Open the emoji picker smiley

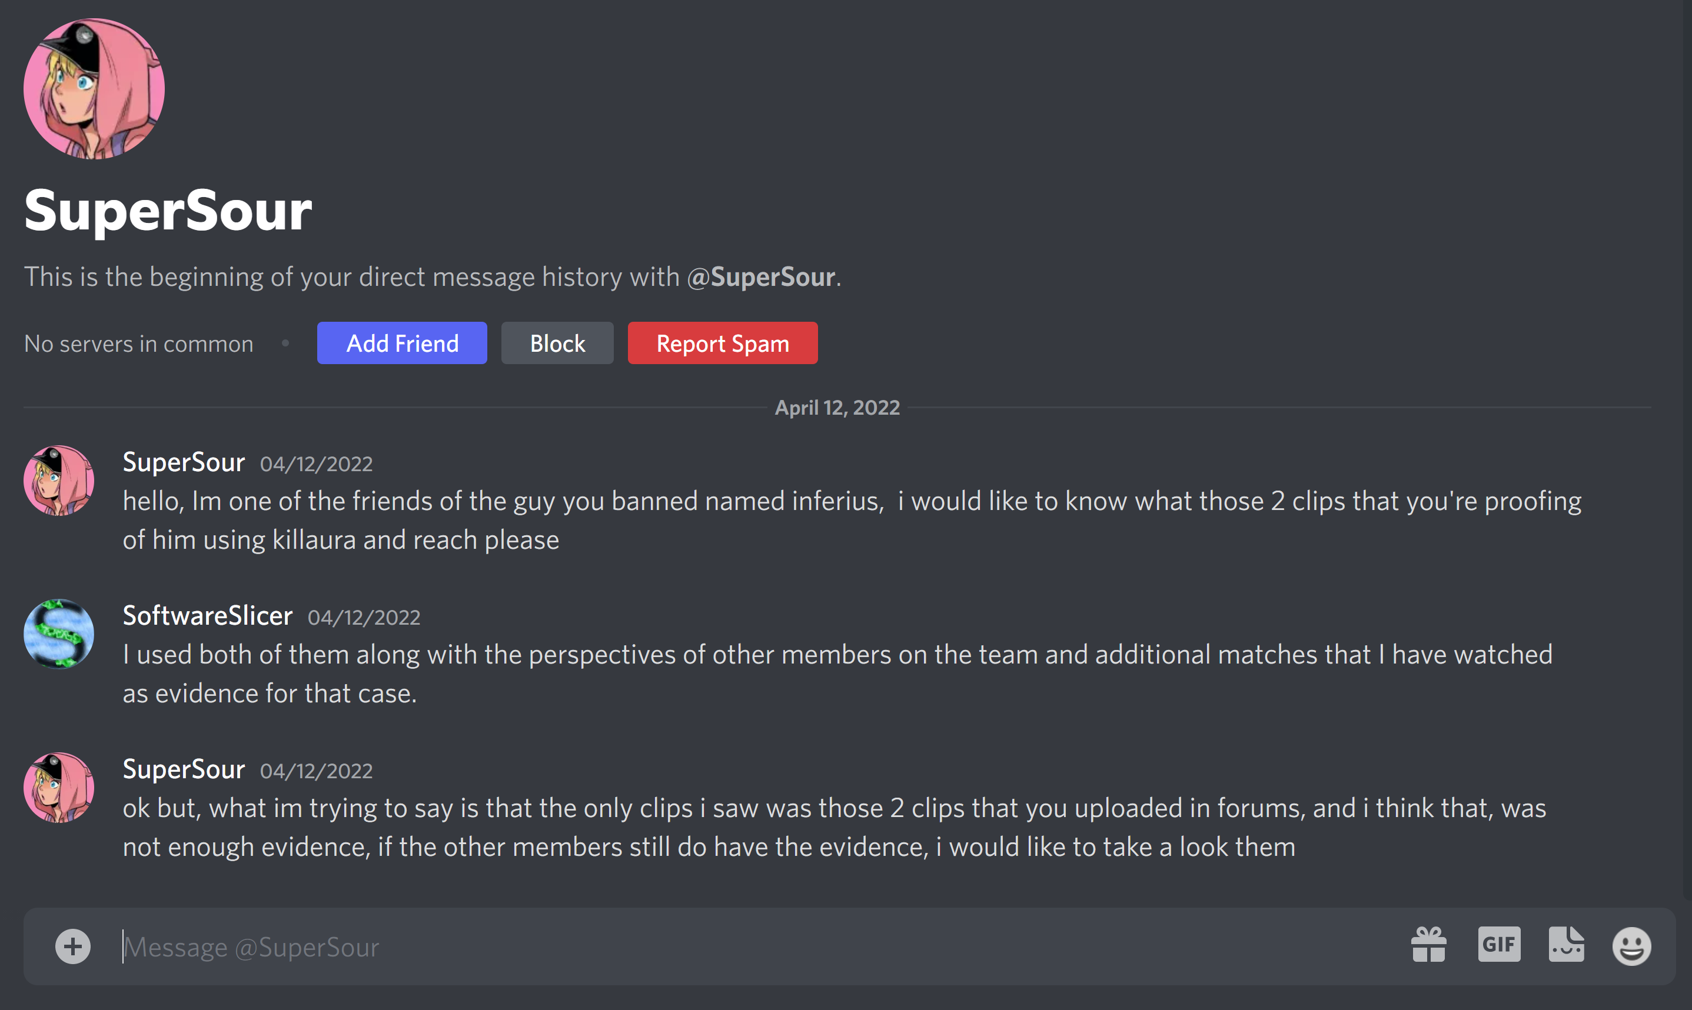click(x=1631, y=945)
